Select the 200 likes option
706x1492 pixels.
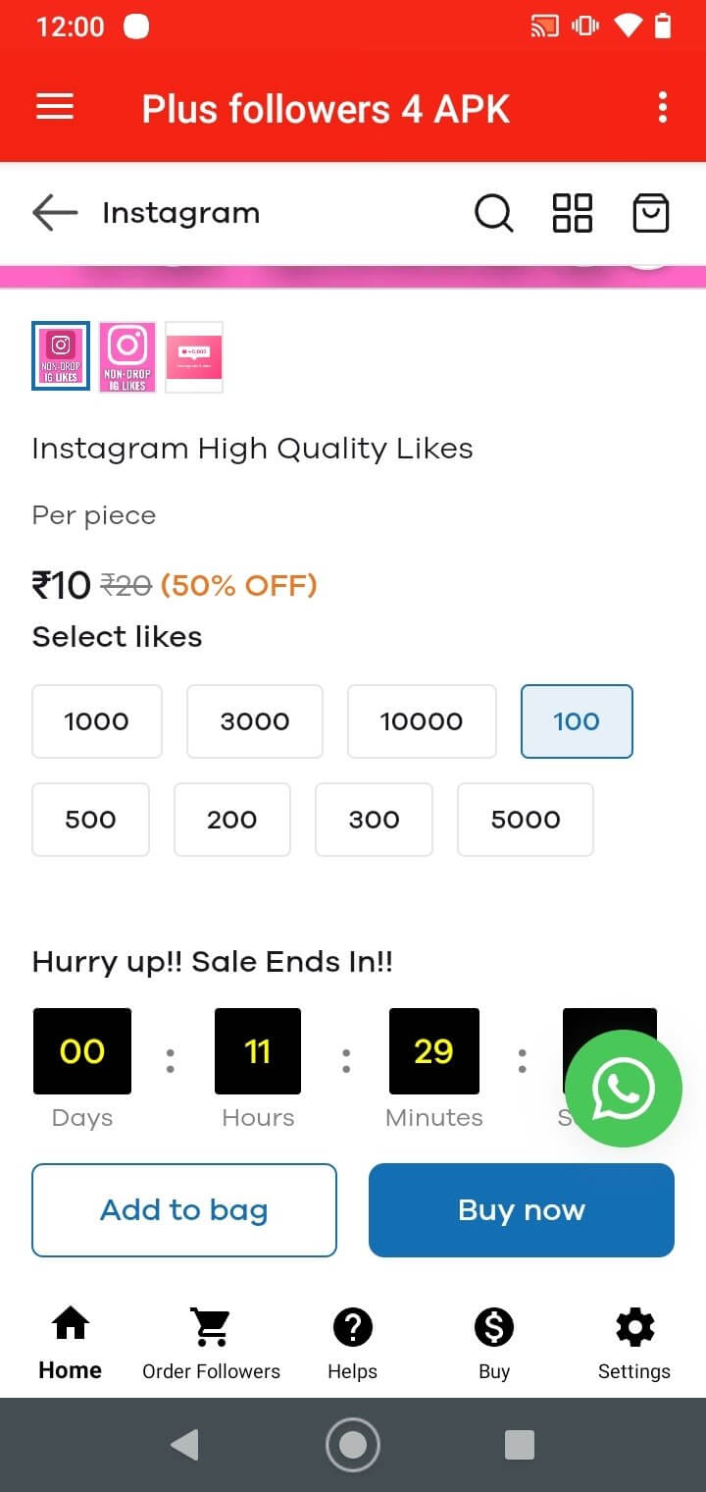[x=232, y=820]
